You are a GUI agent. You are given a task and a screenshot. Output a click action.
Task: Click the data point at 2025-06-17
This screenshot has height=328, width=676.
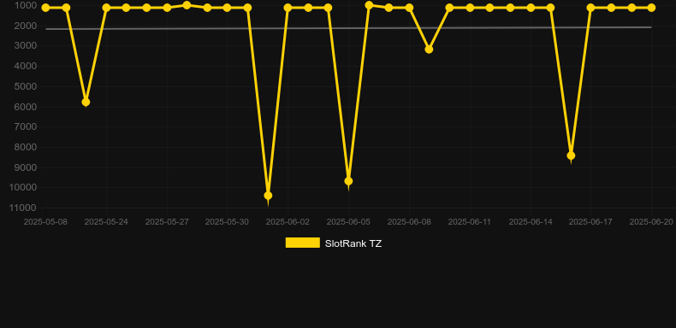coord(590,8)
